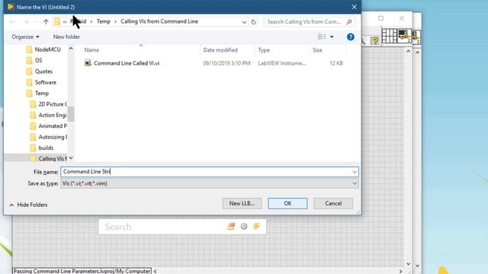Click the LabVIEW Instrume... type cell
Viewport: 488px width, 274px height.
(282, 63)
